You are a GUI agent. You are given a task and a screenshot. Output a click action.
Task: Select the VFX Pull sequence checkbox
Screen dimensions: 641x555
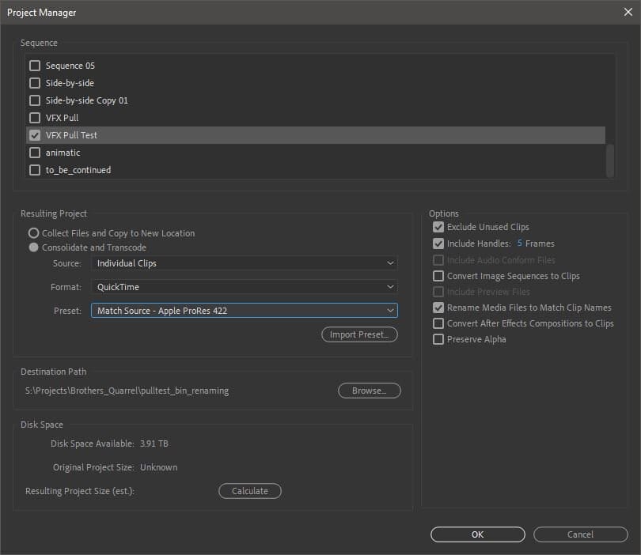click(35, 118)
